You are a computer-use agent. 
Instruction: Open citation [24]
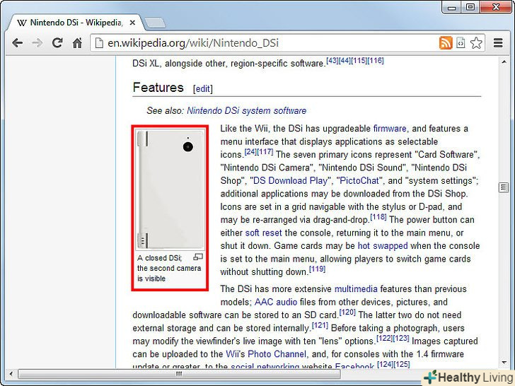[250, 151]
